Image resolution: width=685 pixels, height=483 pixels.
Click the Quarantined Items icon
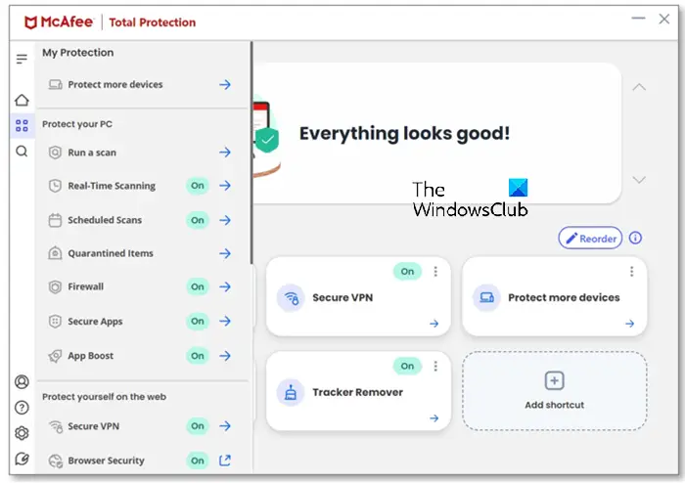pos(55,253)
